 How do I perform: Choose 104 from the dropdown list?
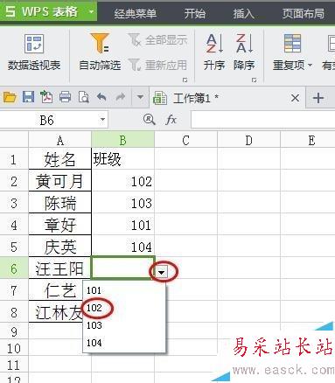[124, 343]
